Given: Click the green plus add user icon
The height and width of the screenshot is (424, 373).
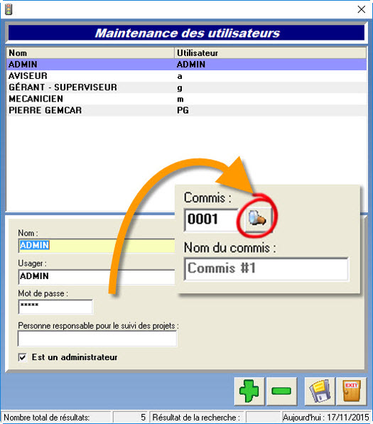Looking at the screenshot, I should pos(249,391).
